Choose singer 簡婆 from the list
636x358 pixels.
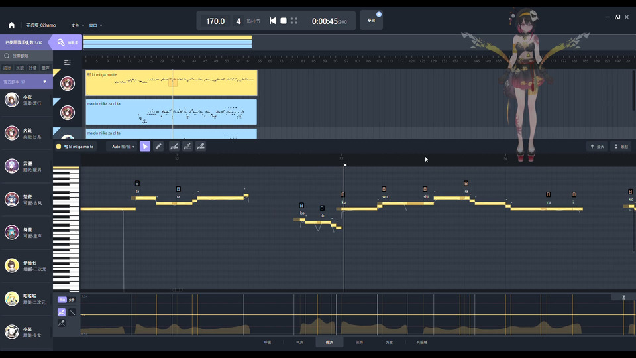(x=26, y=200)
